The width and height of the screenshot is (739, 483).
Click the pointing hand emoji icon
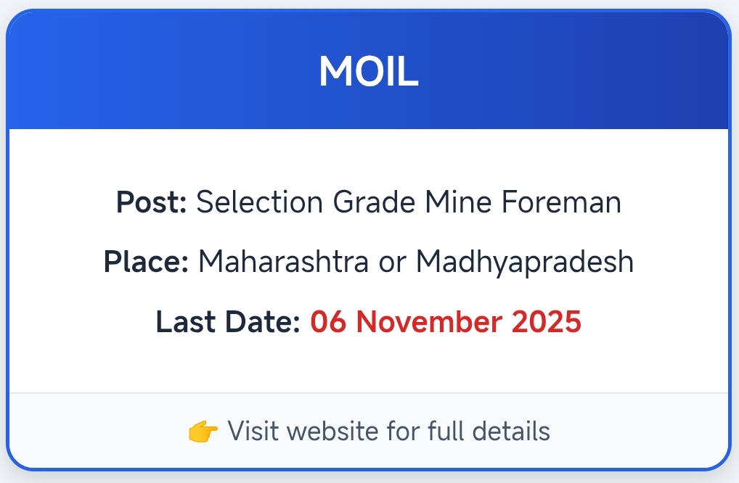[x=203, y=432]
